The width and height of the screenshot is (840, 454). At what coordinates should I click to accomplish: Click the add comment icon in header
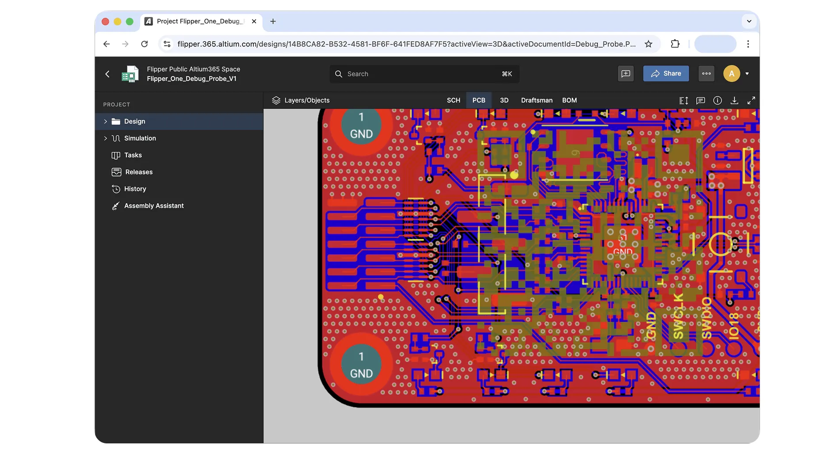coord(626,74)
